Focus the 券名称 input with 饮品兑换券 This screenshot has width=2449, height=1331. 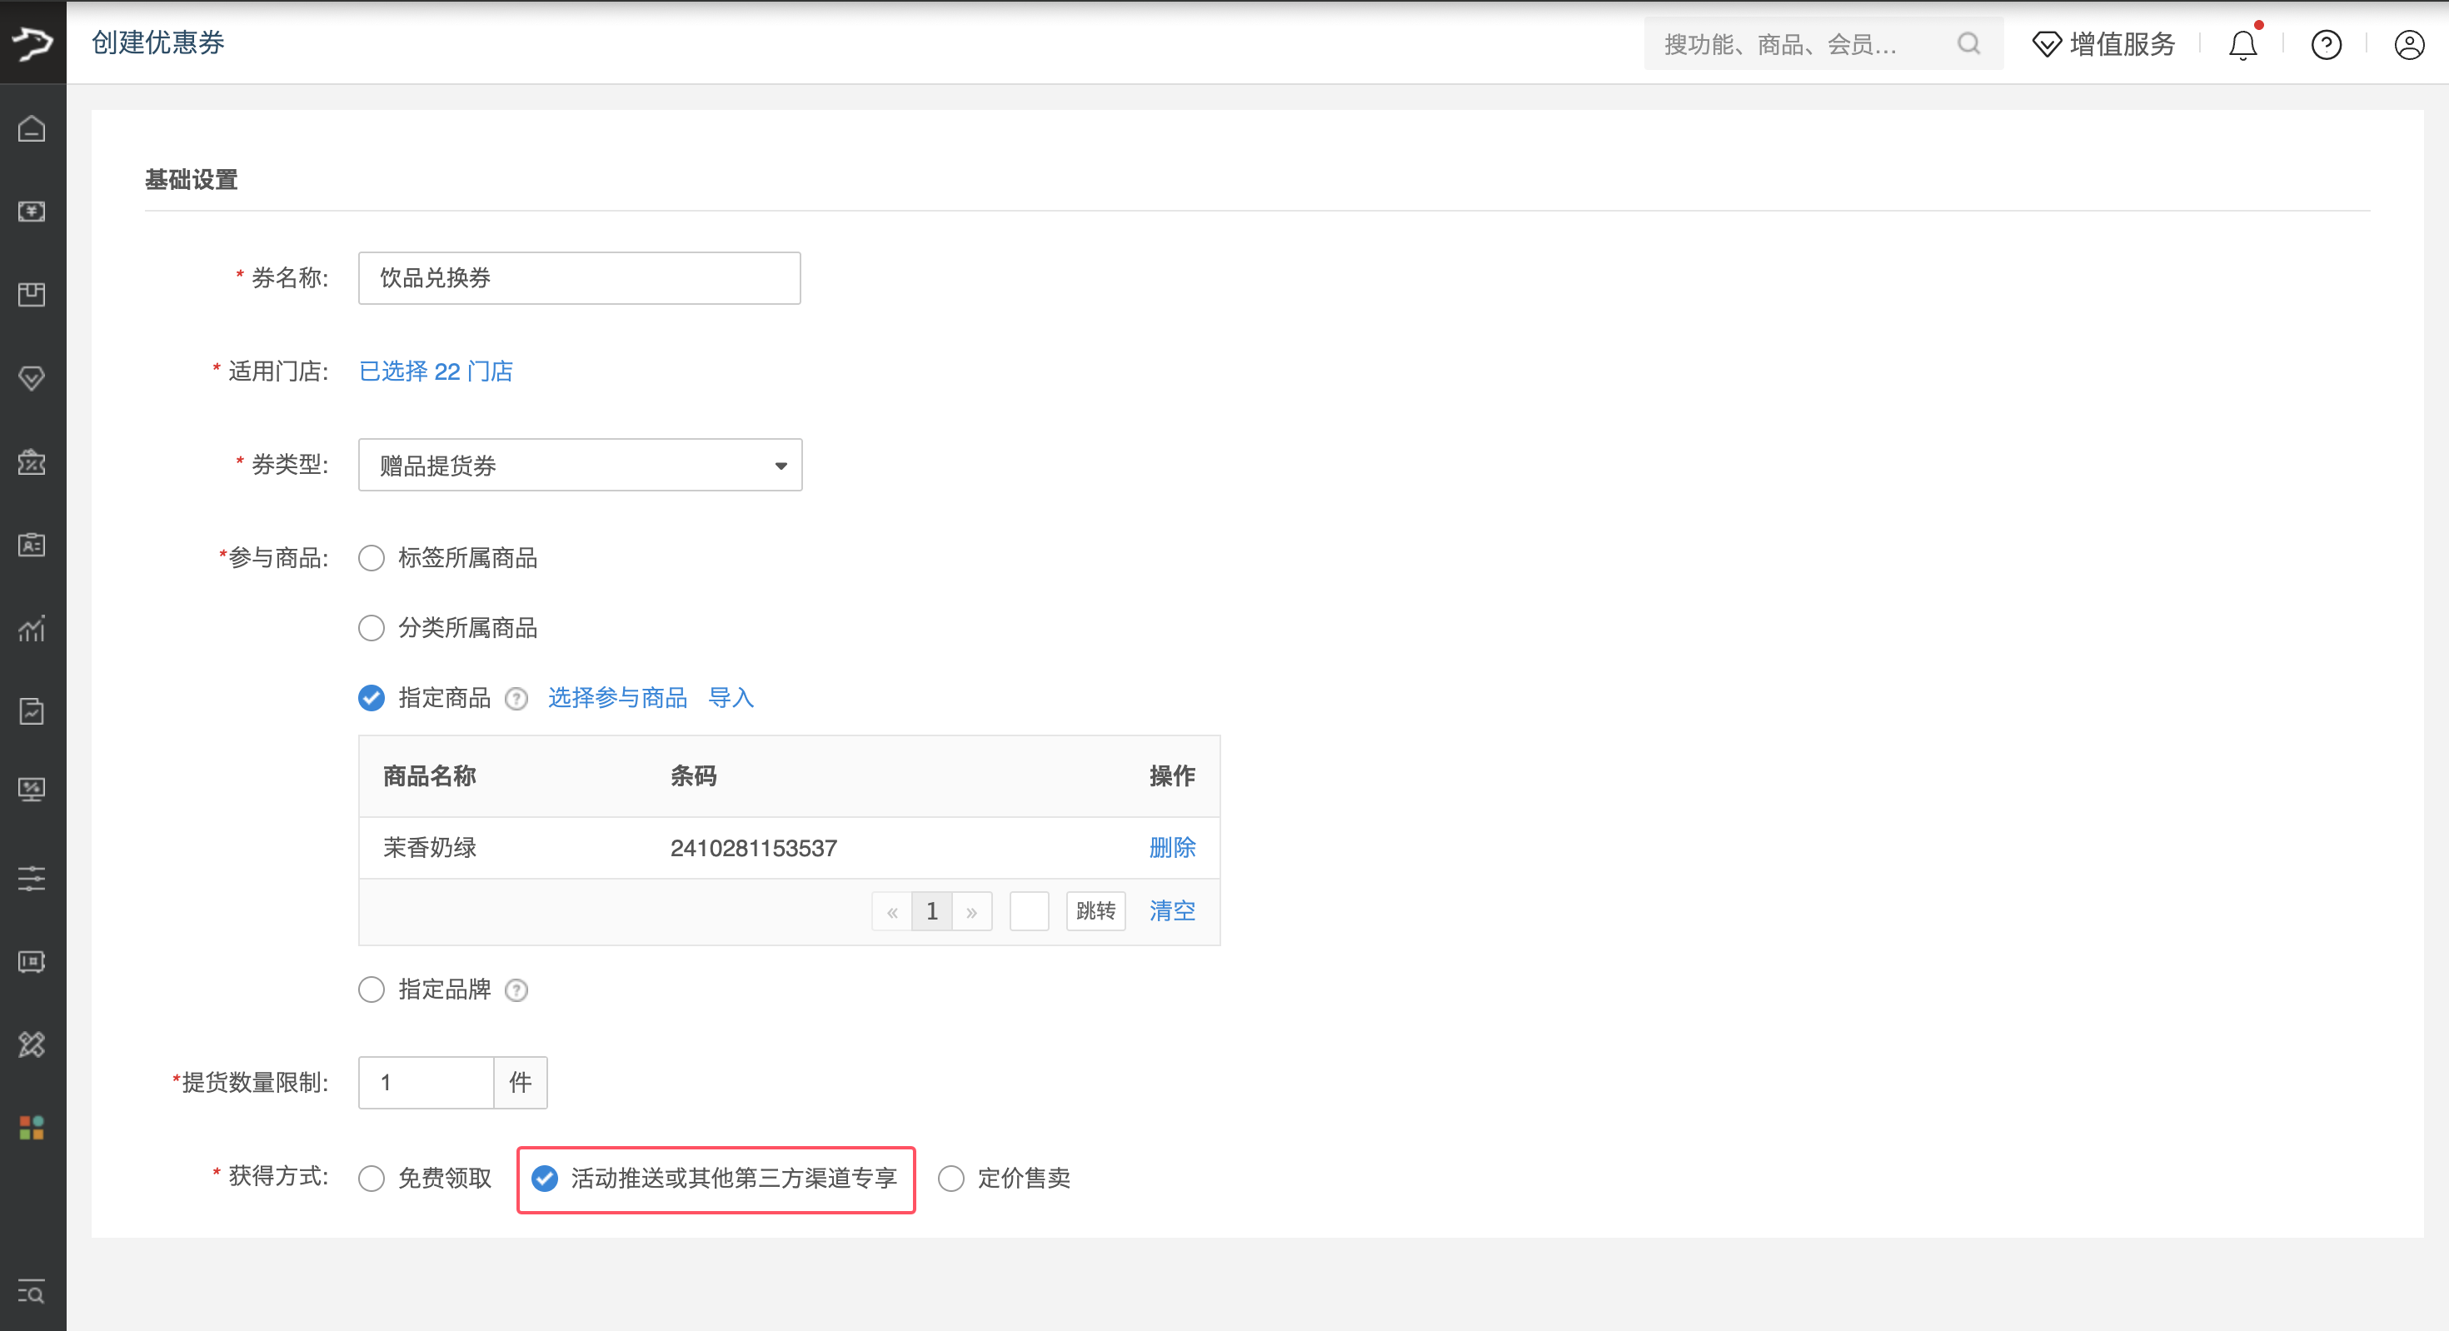click(580, 278)
